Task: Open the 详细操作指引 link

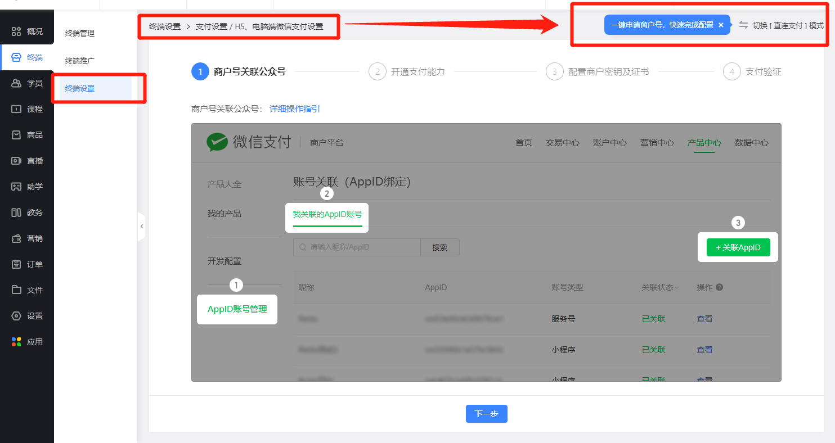Action: 295,109
